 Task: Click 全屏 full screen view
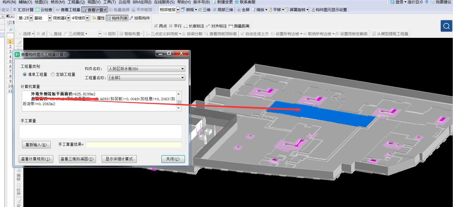(243, 10)
